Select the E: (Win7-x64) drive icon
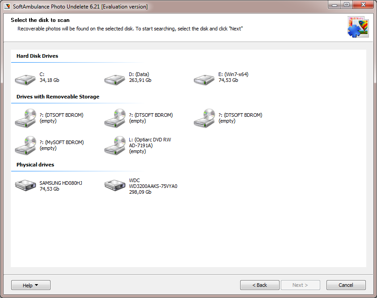The image size is (377, 298). coord(204,79)
